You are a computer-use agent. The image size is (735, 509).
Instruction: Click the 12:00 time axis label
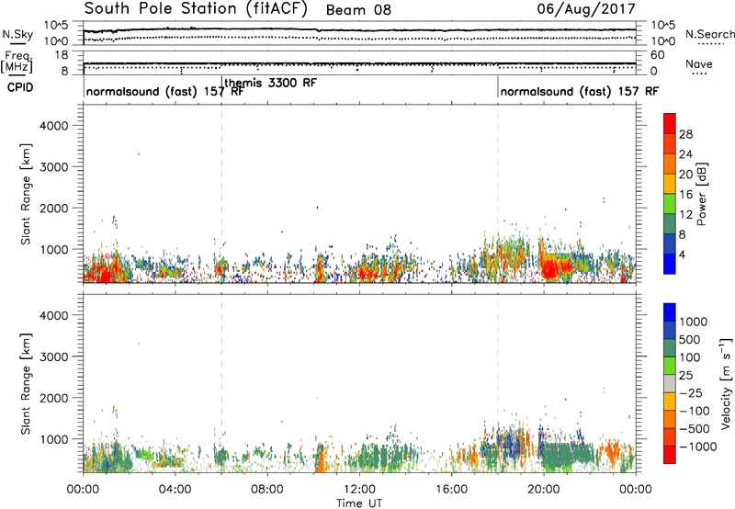coord(359,490)
